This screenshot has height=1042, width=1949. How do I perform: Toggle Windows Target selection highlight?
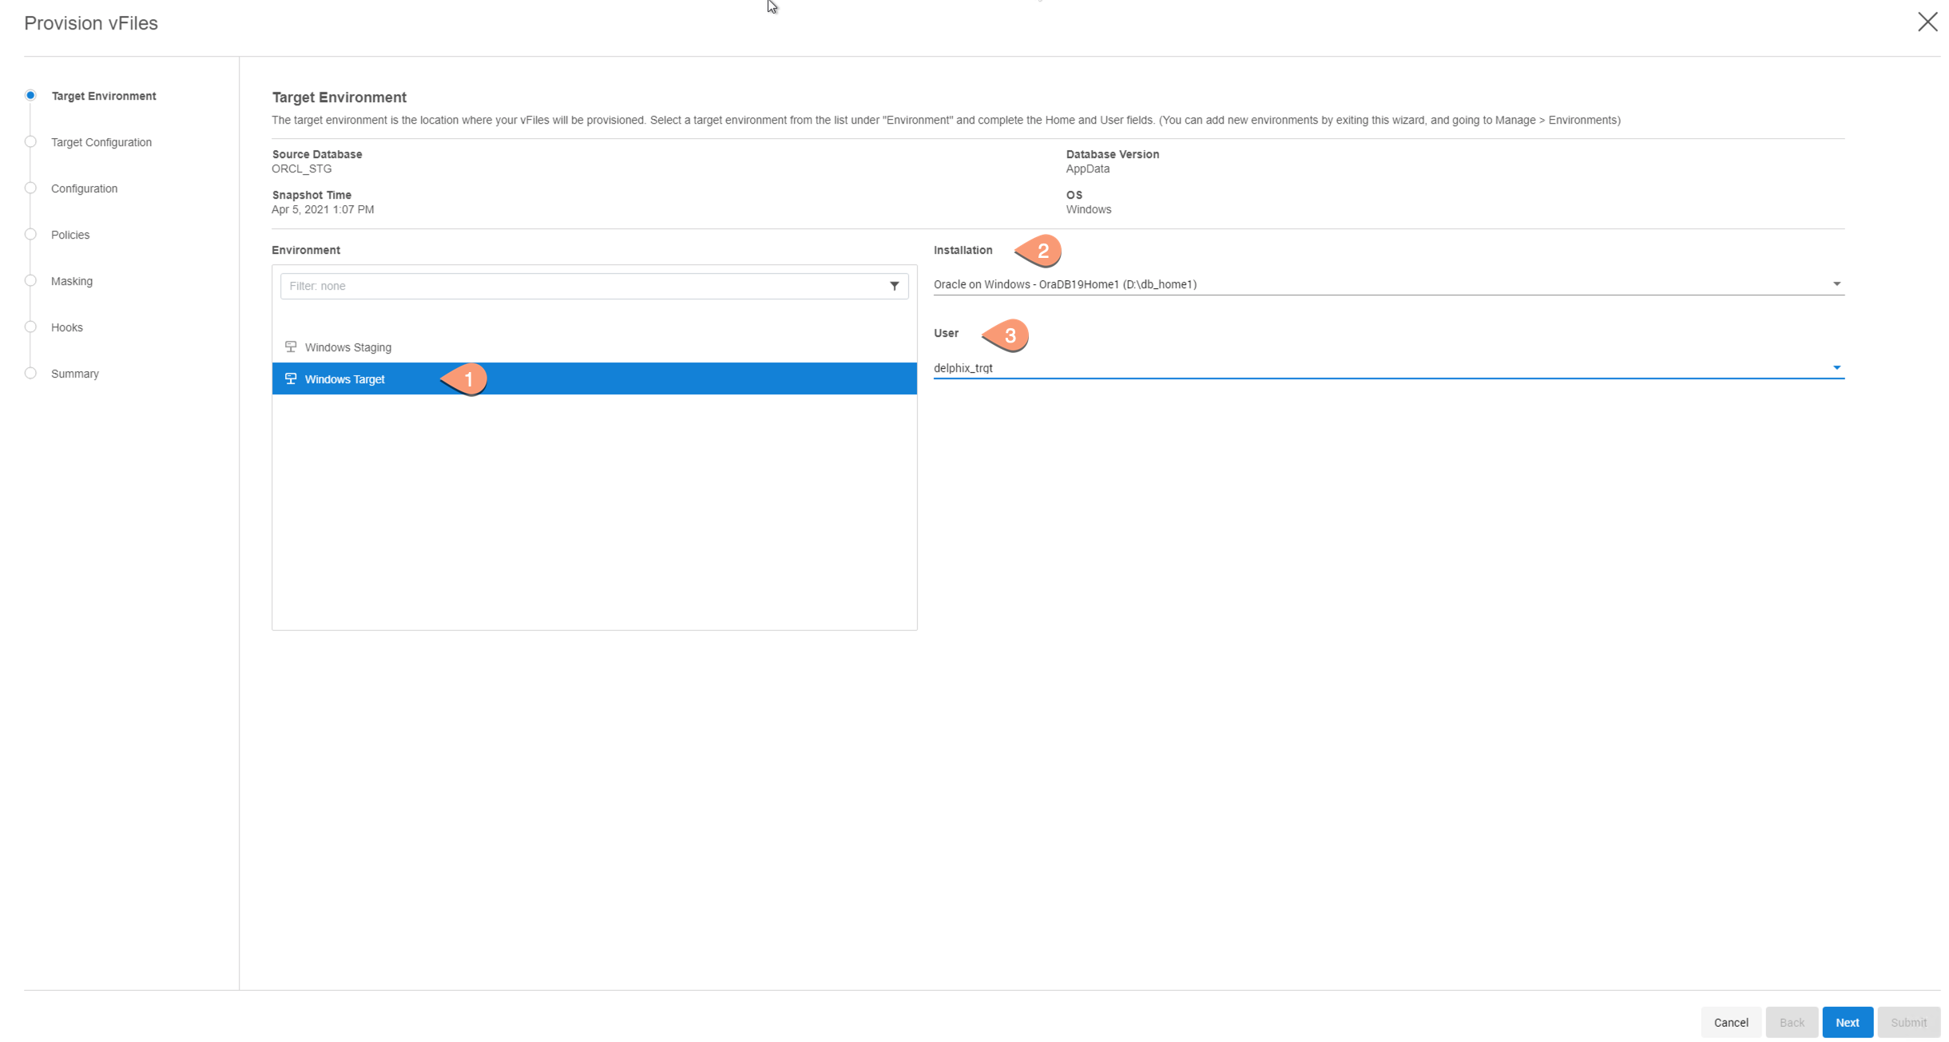point(594,378)
